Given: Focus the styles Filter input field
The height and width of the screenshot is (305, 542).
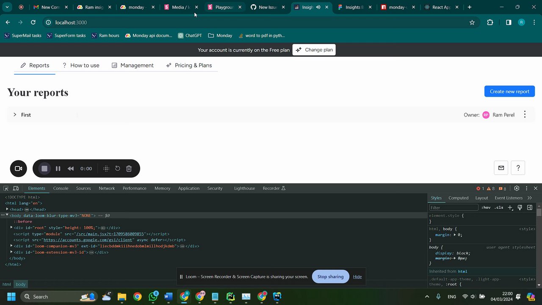Looking at the screenshot, I should 454,208.
